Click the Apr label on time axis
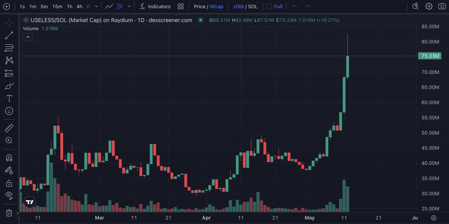This screenshot has width=449, height=224. click(206, 218)
